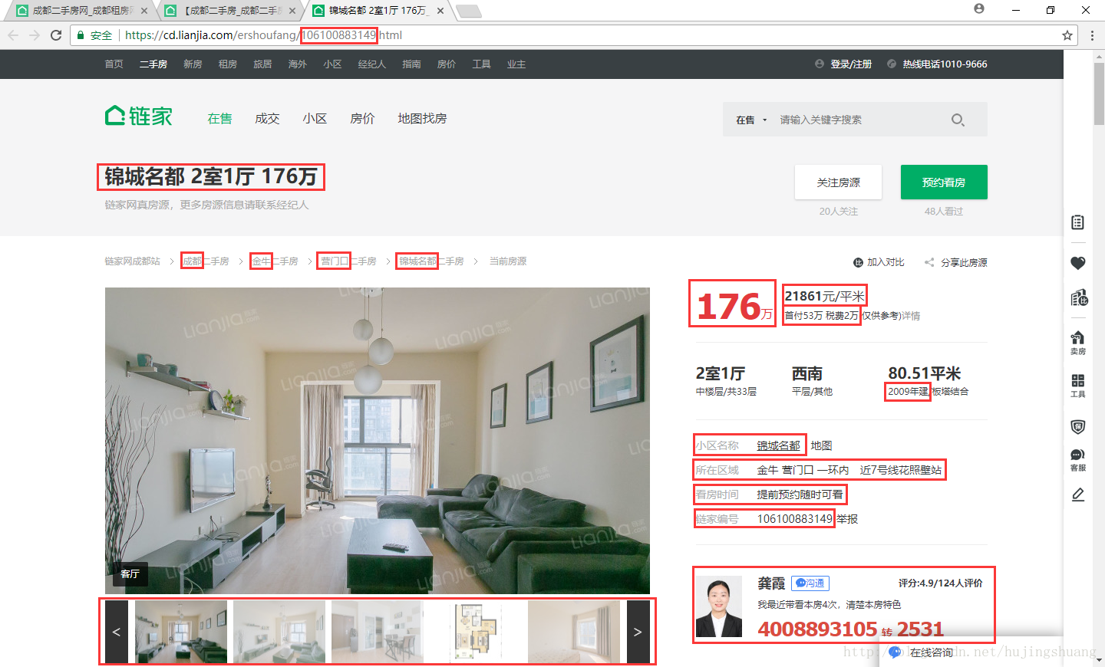Click the 在售 section tab next to logo
The height and width of the screenshot is (667, 1105).
pyautogui.click(x=219, y=119)
